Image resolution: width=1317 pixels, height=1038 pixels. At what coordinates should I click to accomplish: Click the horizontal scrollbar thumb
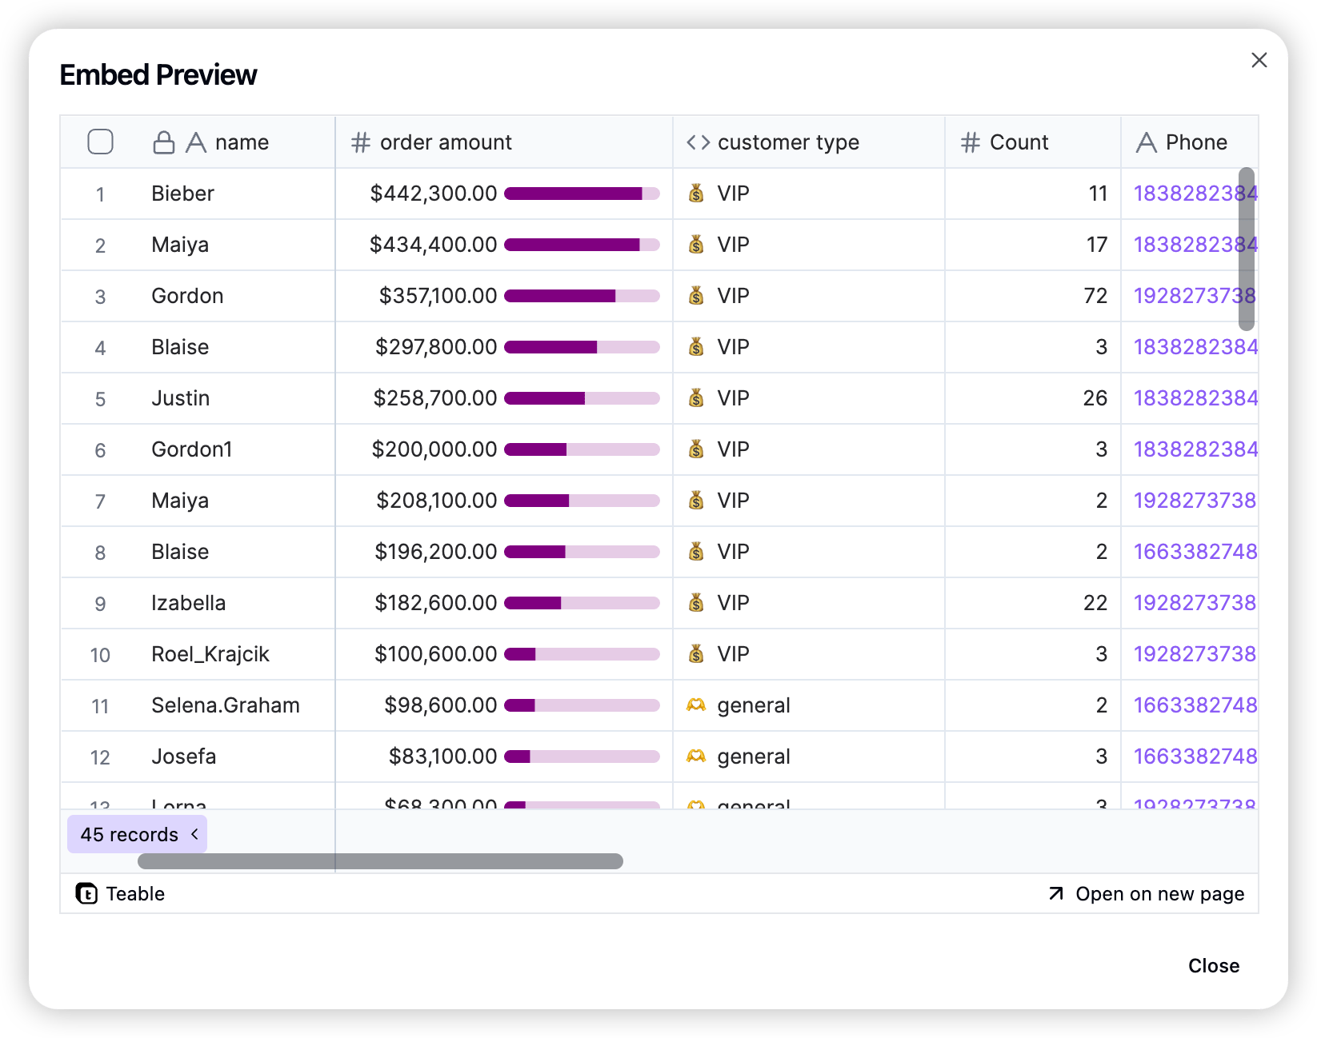point(380,861)
